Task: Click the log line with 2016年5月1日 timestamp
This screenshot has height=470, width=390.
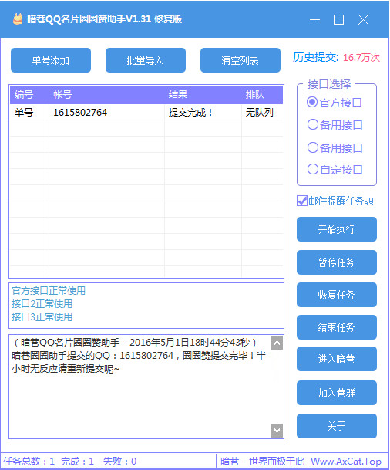Action: (134, 343)
